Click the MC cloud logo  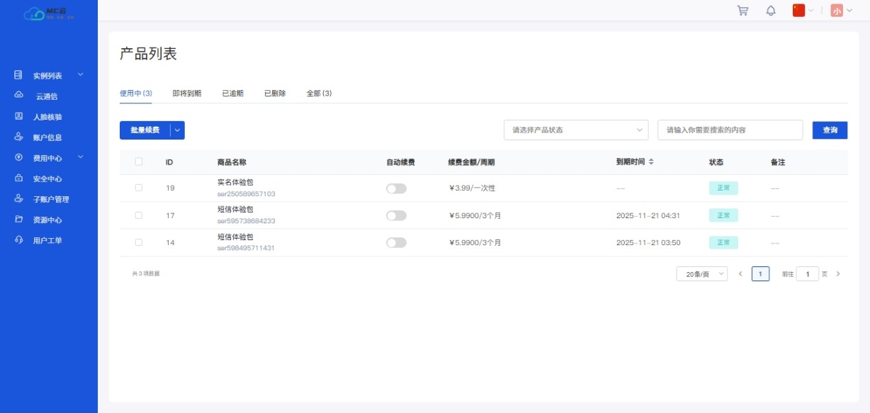point(49,13)
